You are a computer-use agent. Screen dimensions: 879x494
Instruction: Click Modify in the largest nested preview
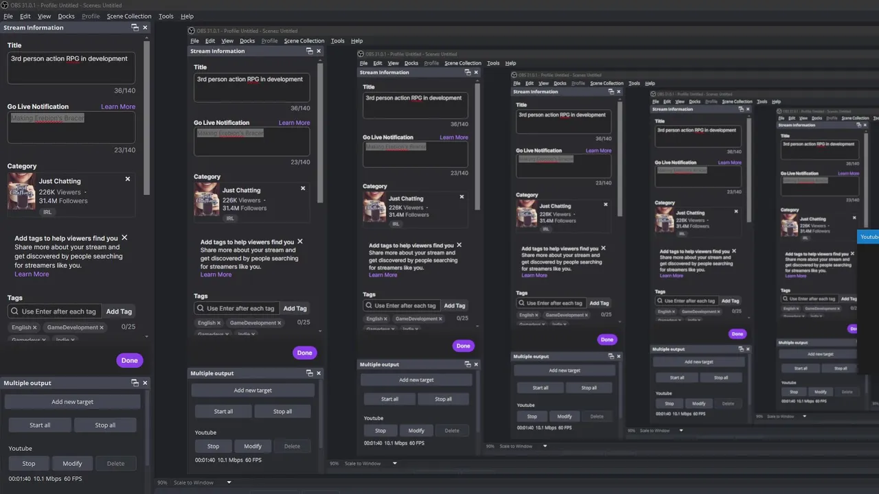tap(253, 446)
